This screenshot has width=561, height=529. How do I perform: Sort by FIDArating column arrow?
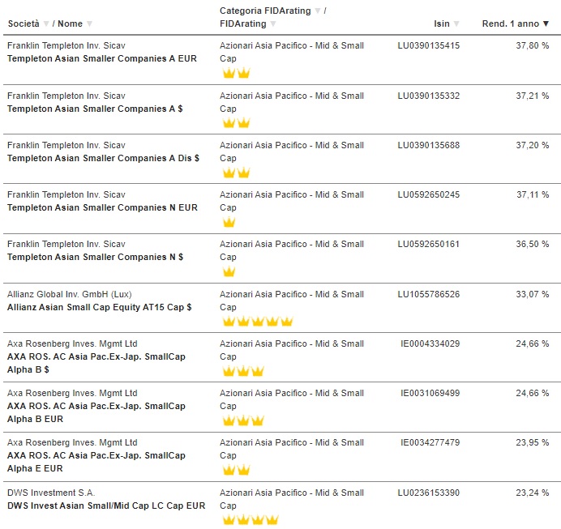click(x=273, y=24)
